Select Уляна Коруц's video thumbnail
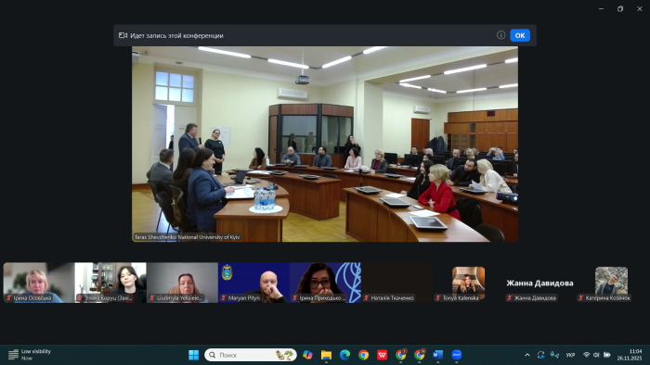Viewport: 650px width, 365px height. click(x=110, y=283)
